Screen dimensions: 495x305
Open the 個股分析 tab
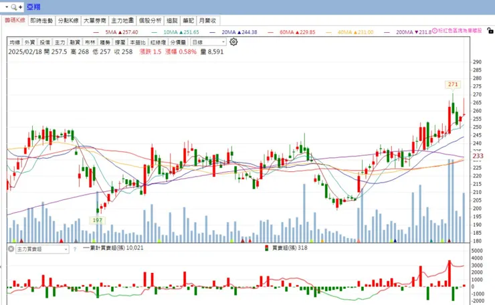(151, 21)
